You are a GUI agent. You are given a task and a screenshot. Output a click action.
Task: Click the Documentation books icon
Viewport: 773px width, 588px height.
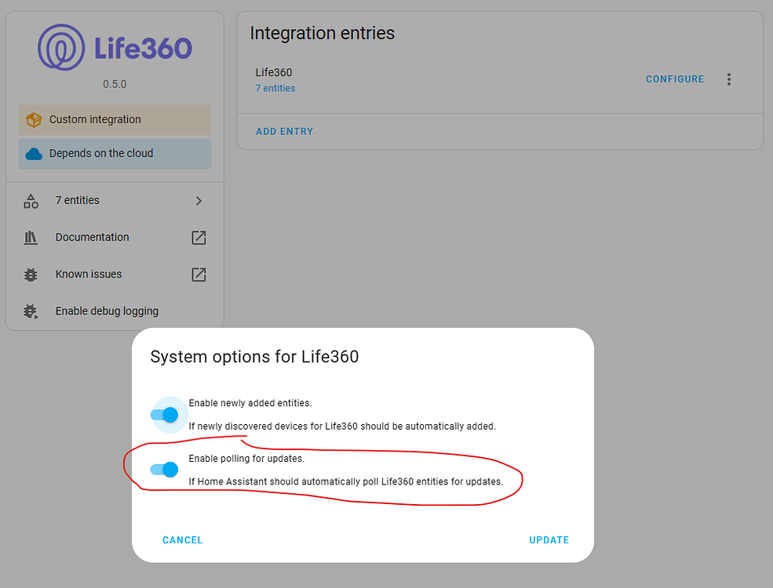[31, 238]
